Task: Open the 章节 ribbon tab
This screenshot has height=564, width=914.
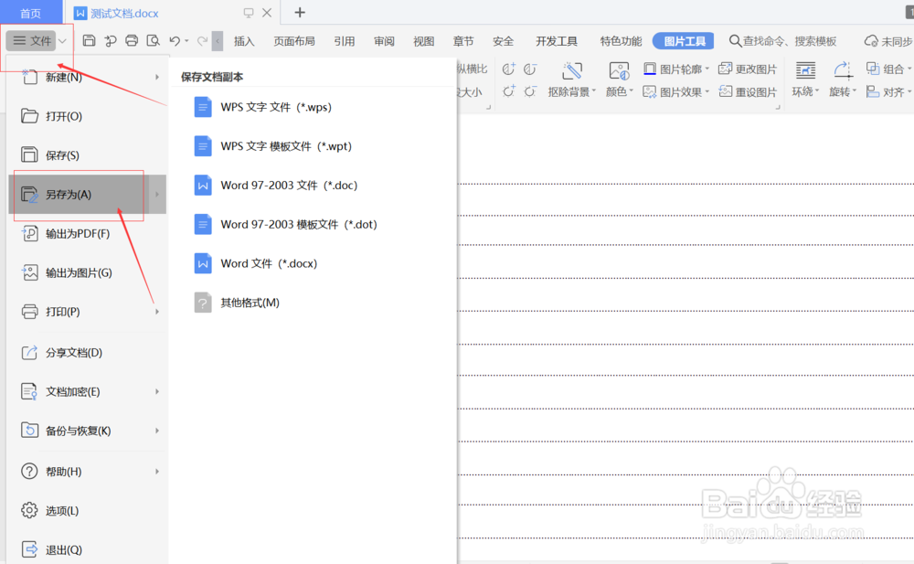Action: (463, 41)
